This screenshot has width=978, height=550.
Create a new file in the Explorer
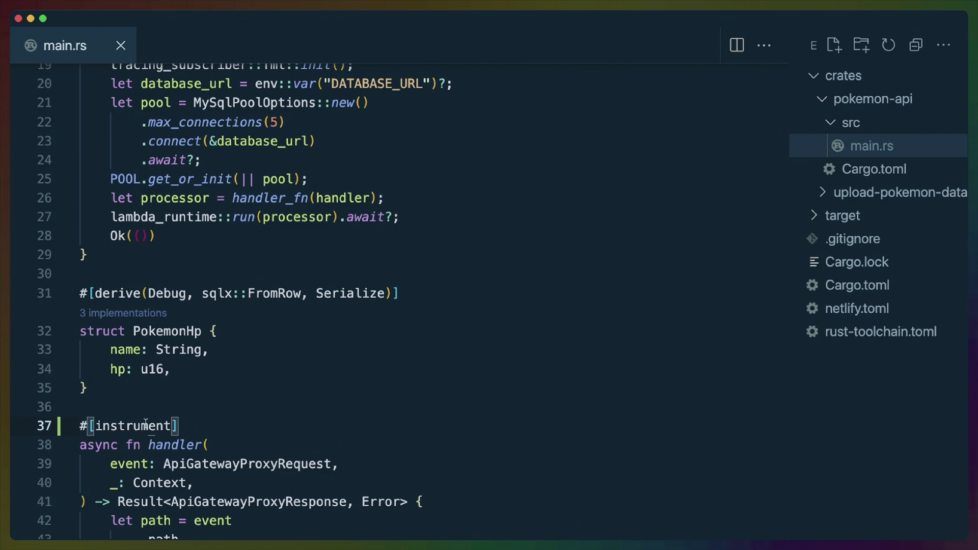tap(834, 45)
